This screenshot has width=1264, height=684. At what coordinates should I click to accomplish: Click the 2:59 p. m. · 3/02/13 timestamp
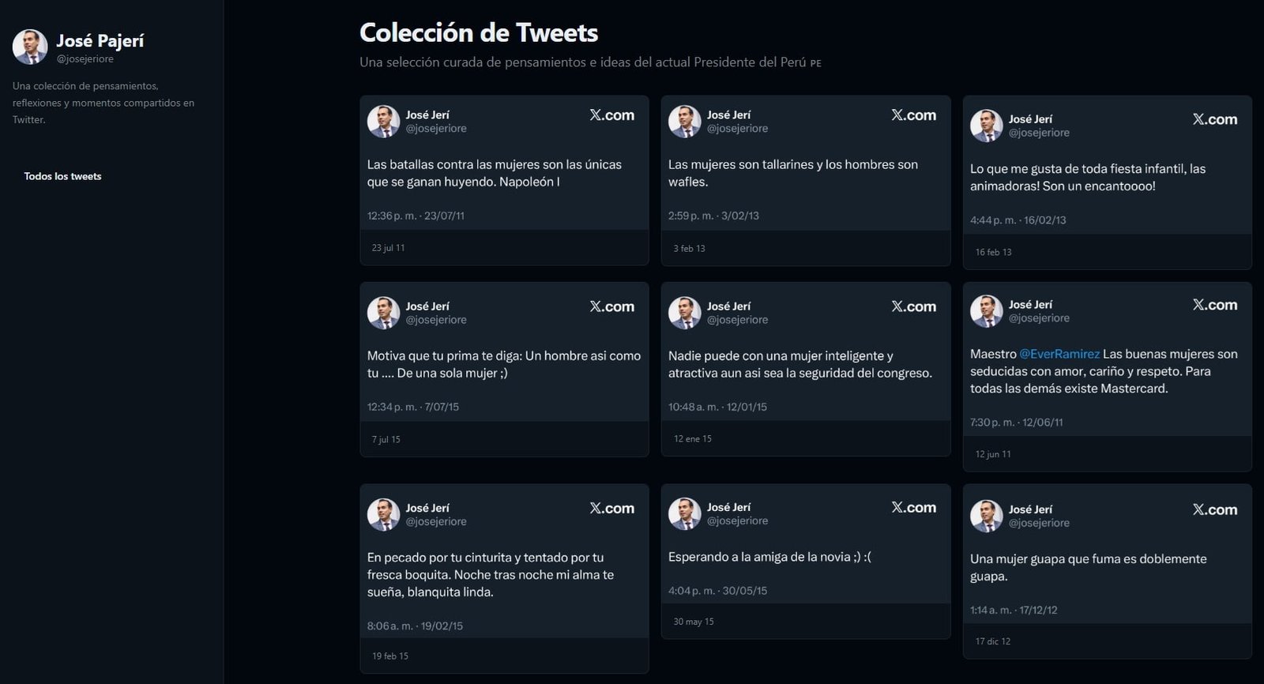pyautogui.click(x=713, y=216)
